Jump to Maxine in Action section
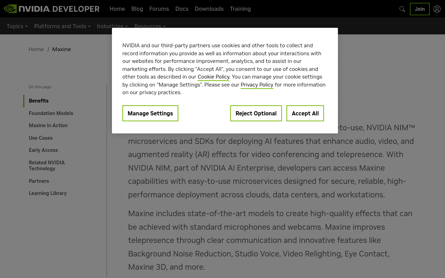The height and width of the screenshot is (278, 445). click(x=48, y=125)
